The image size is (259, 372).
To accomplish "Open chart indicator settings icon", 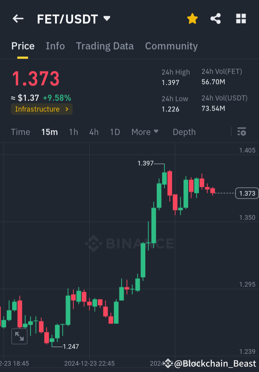I will 241,132.
